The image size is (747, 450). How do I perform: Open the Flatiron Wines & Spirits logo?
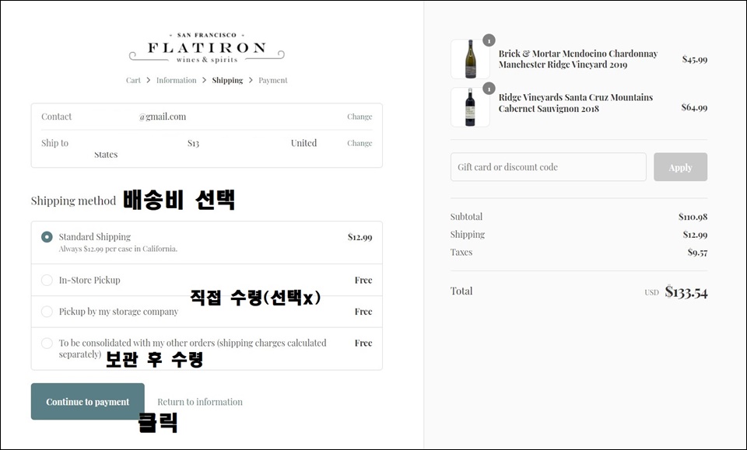click(x=207, y=48)
